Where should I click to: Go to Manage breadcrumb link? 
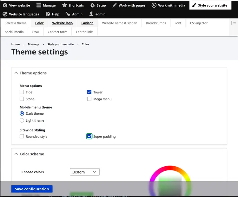[x=34, y=44]
